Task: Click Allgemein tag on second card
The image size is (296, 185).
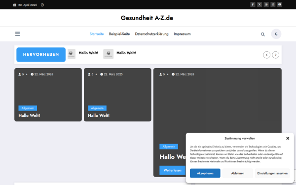Action: [97, 108]
